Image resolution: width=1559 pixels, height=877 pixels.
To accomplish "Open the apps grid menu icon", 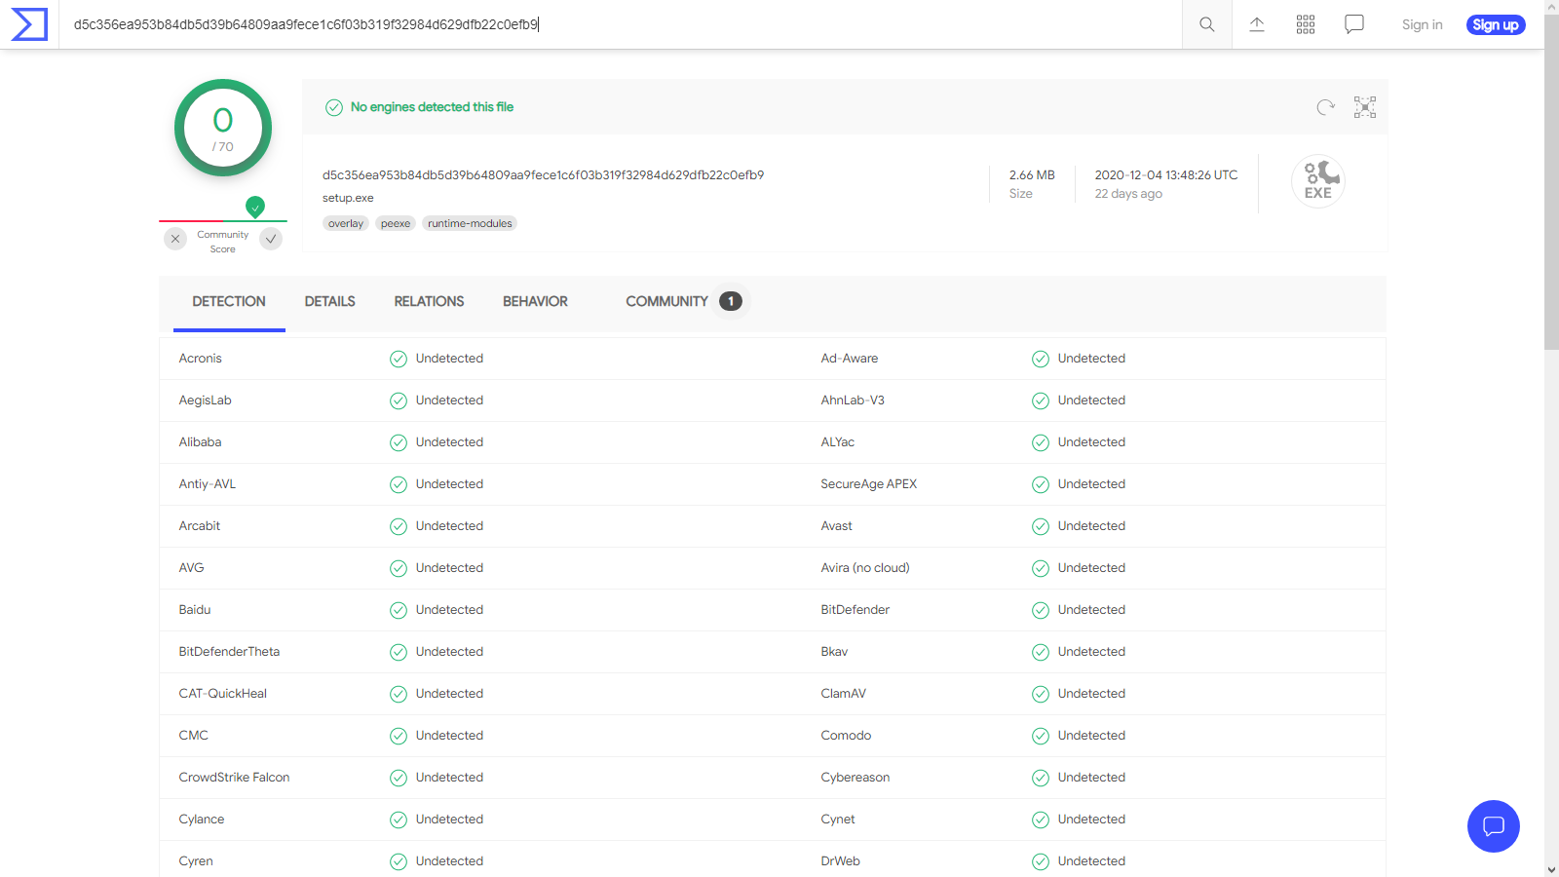I will click(1306, 24).
